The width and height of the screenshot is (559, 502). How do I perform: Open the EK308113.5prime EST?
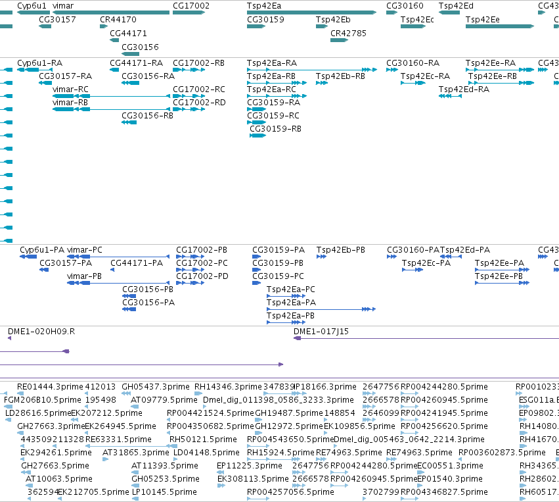pos(221,486)
